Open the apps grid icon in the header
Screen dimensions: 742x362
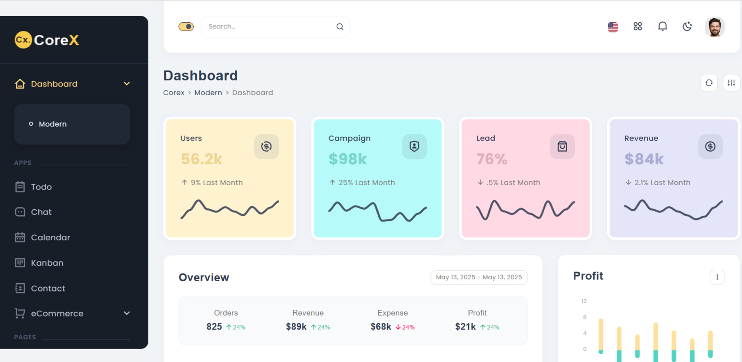click(x=637, y=27)
